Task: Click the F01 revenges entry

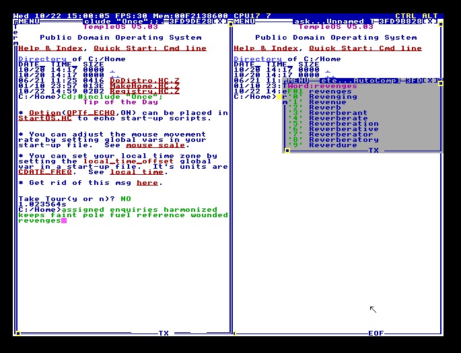Action: 320,91
